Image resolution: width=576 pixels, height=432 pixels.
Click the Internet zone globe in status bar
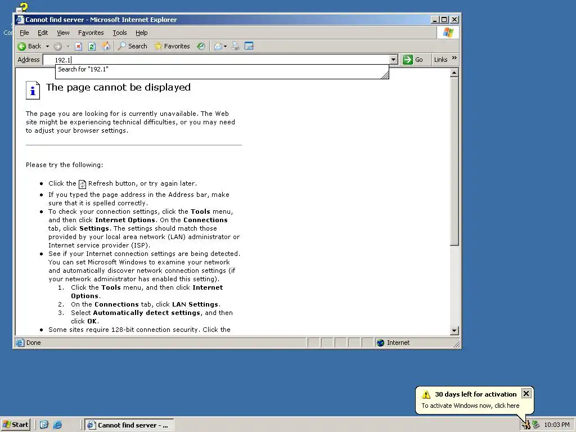(381, 343)
